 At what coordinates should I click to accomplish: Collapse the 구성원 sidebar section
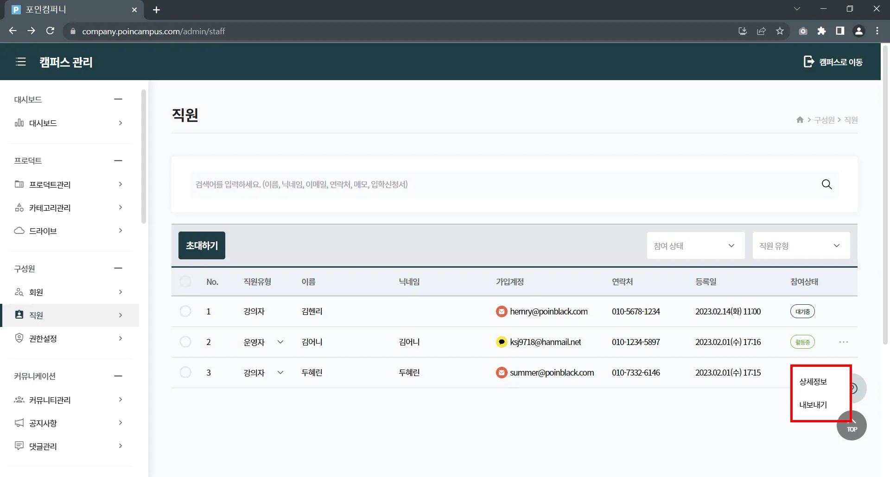[x=118, y=268]
